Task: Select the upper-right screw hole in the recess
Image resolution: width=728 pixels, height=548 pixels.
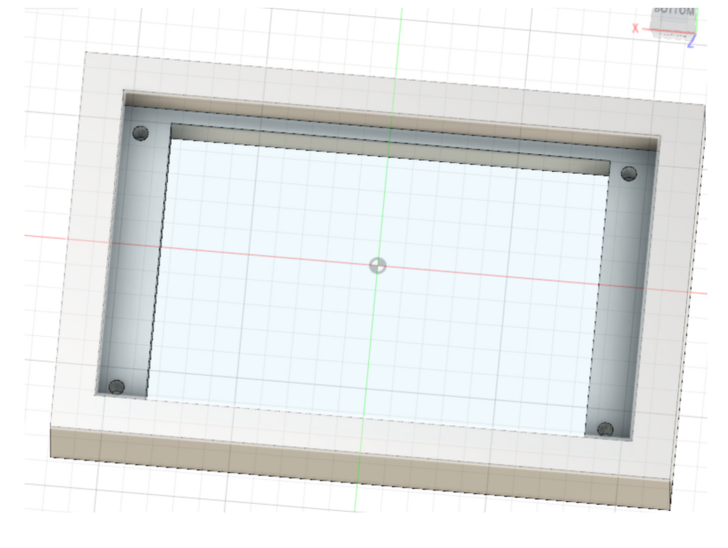Action: 628,174
